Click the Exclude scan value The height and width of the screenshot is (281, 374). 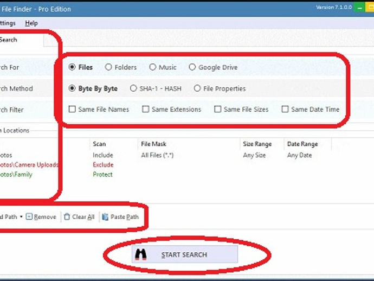(103, 165)
